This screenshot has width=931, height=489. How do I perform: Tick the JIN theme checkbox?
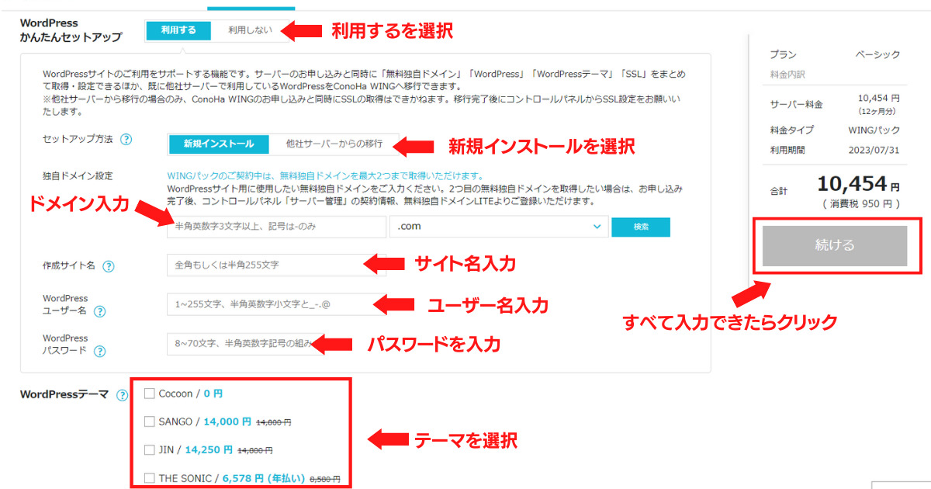(149, 449)
